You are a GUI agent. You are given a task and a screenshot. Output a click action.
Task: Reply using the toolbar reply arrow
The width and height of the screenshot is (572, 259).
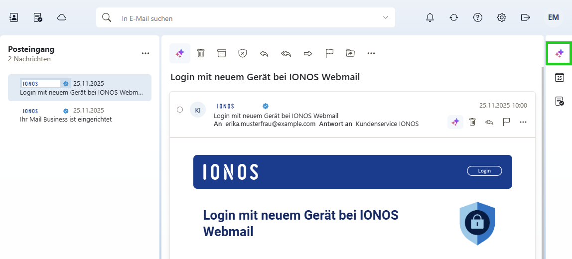(264, 54)
